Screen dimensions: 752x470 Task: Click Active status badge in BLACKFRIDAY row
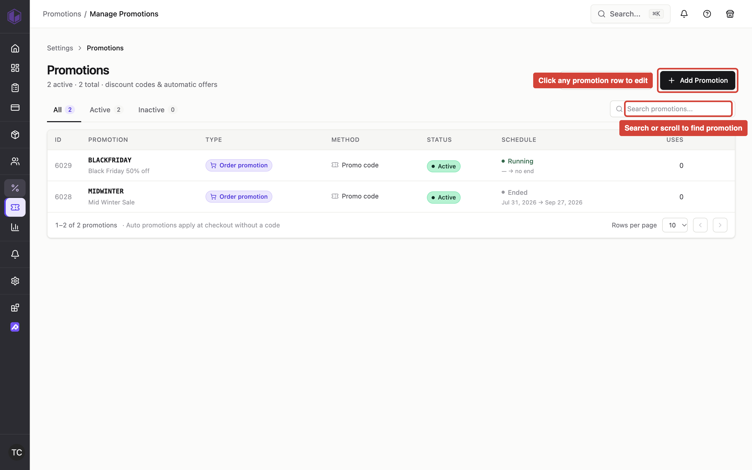(443, 166)
